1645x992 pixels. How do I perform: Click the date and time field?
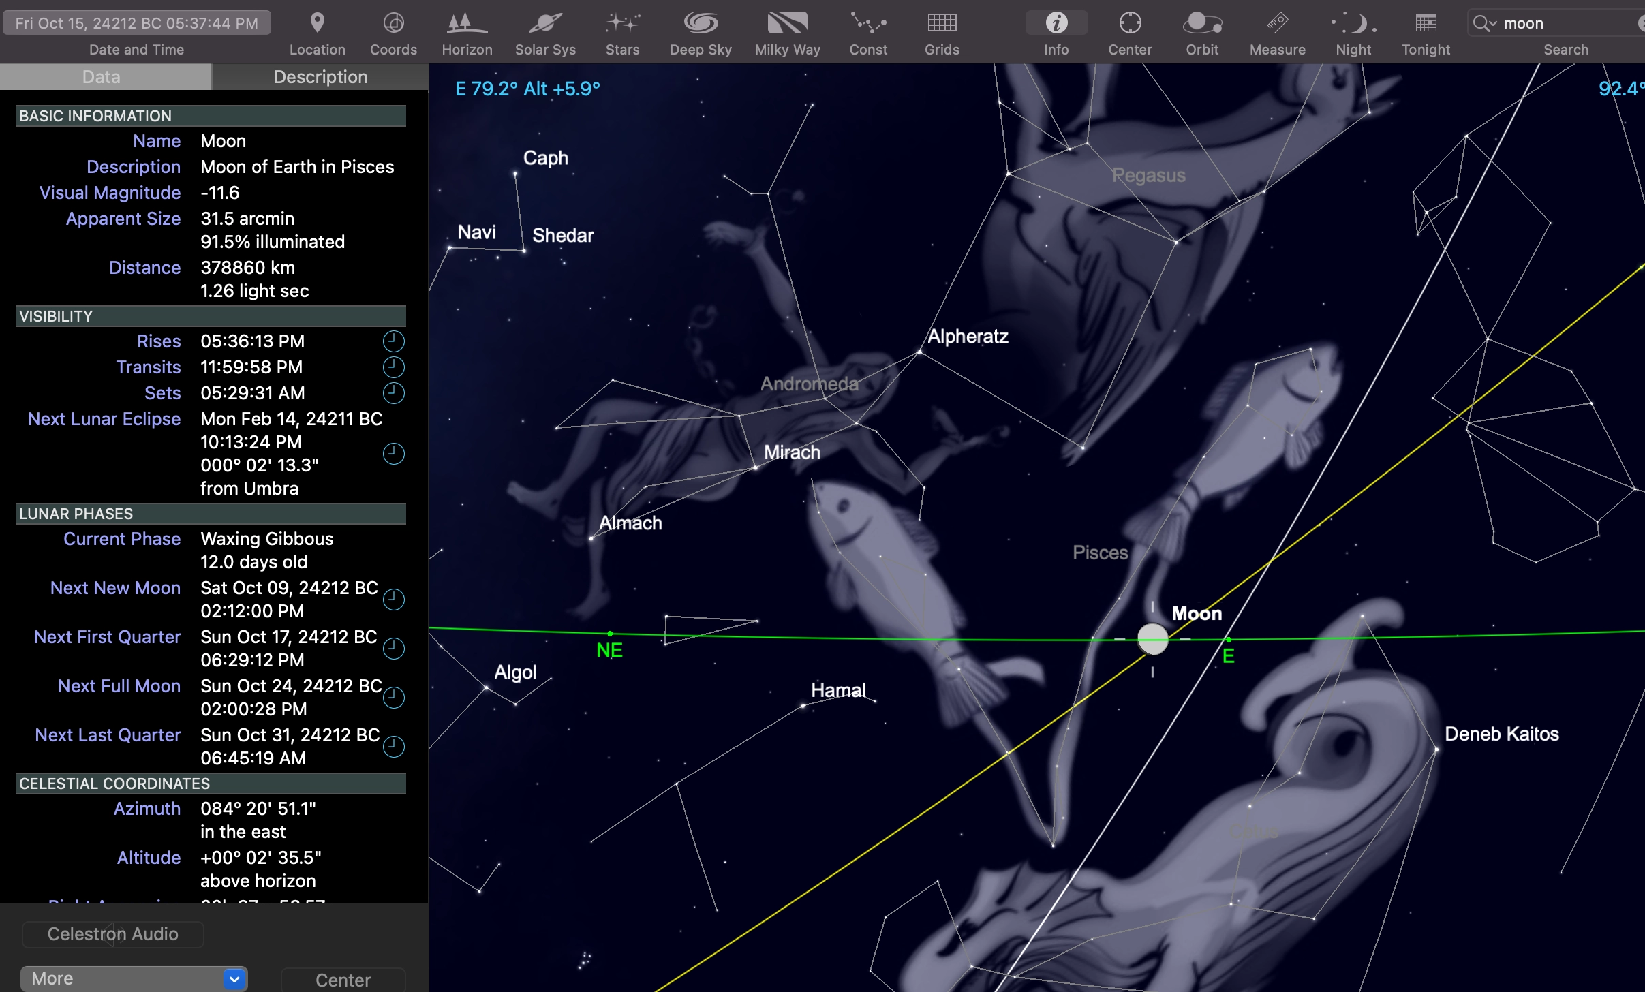(137, 23)
